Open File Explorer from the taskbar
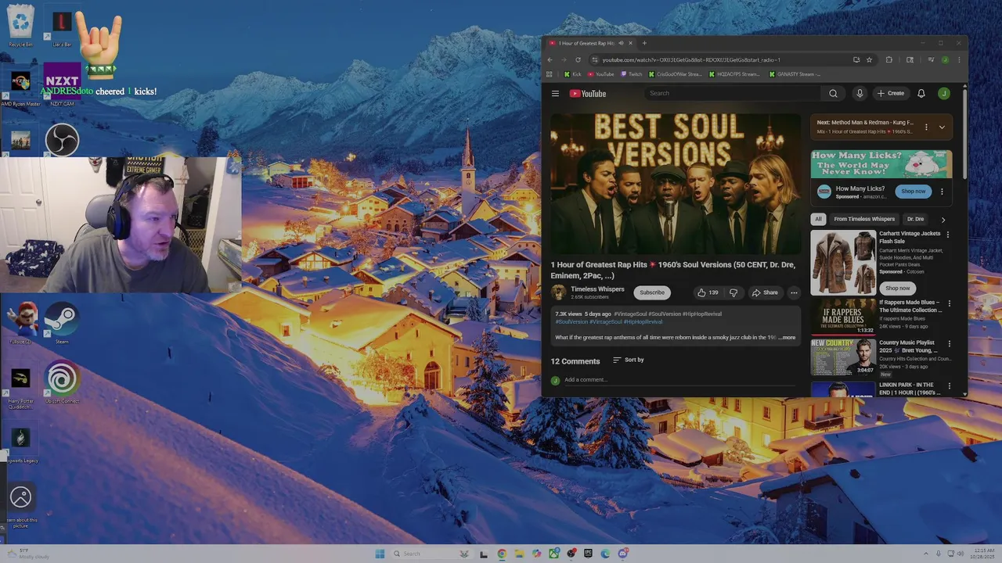The height and width of the screenshot is (563, 1002). [x=519, y=554]
